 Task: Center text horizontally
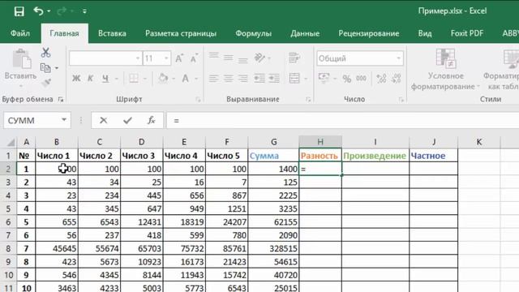click(229, 79)
